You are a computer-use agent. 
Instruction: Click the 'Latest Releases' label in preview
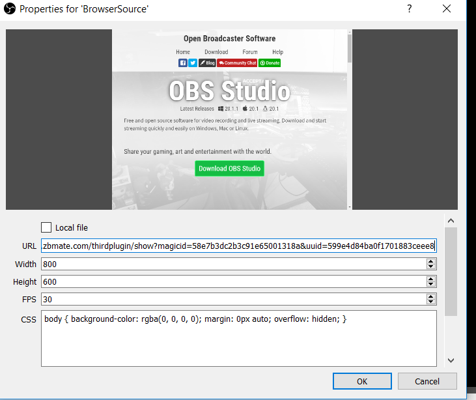click(197, 109)
